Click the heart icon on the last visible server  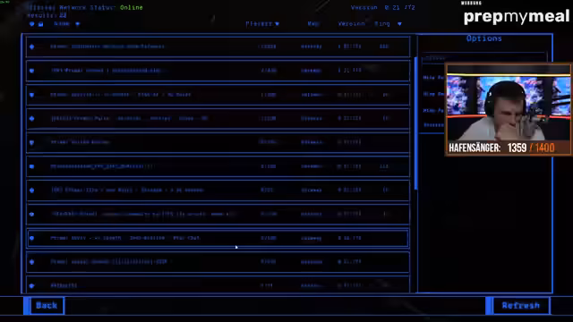[32, 286]
